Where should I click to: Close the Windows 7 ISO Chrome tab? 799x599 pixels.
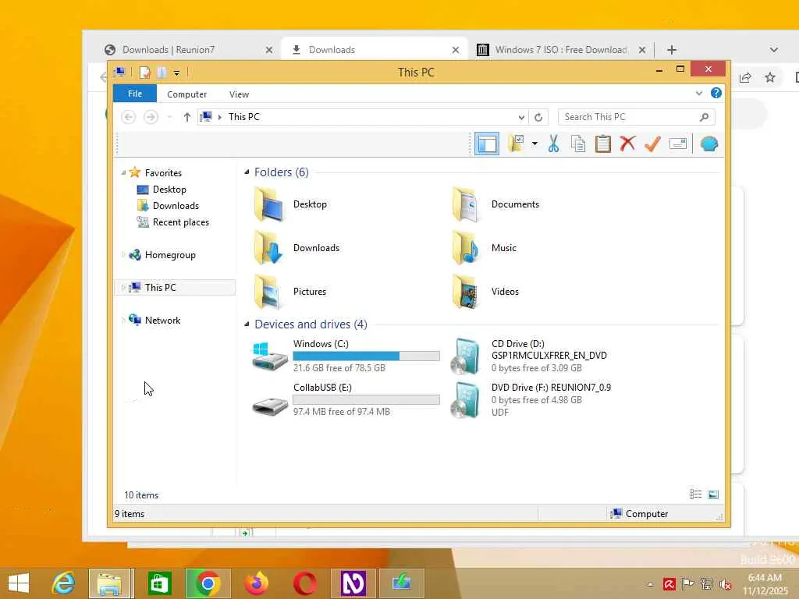tap(642, 50)
